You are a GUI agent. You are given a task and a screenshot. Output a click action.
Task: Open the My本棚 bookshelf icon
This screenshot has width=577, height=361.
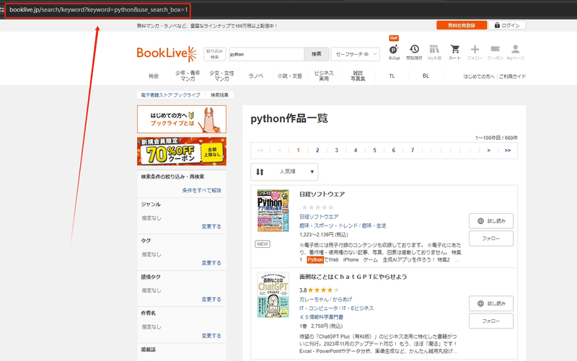point(434,51)
